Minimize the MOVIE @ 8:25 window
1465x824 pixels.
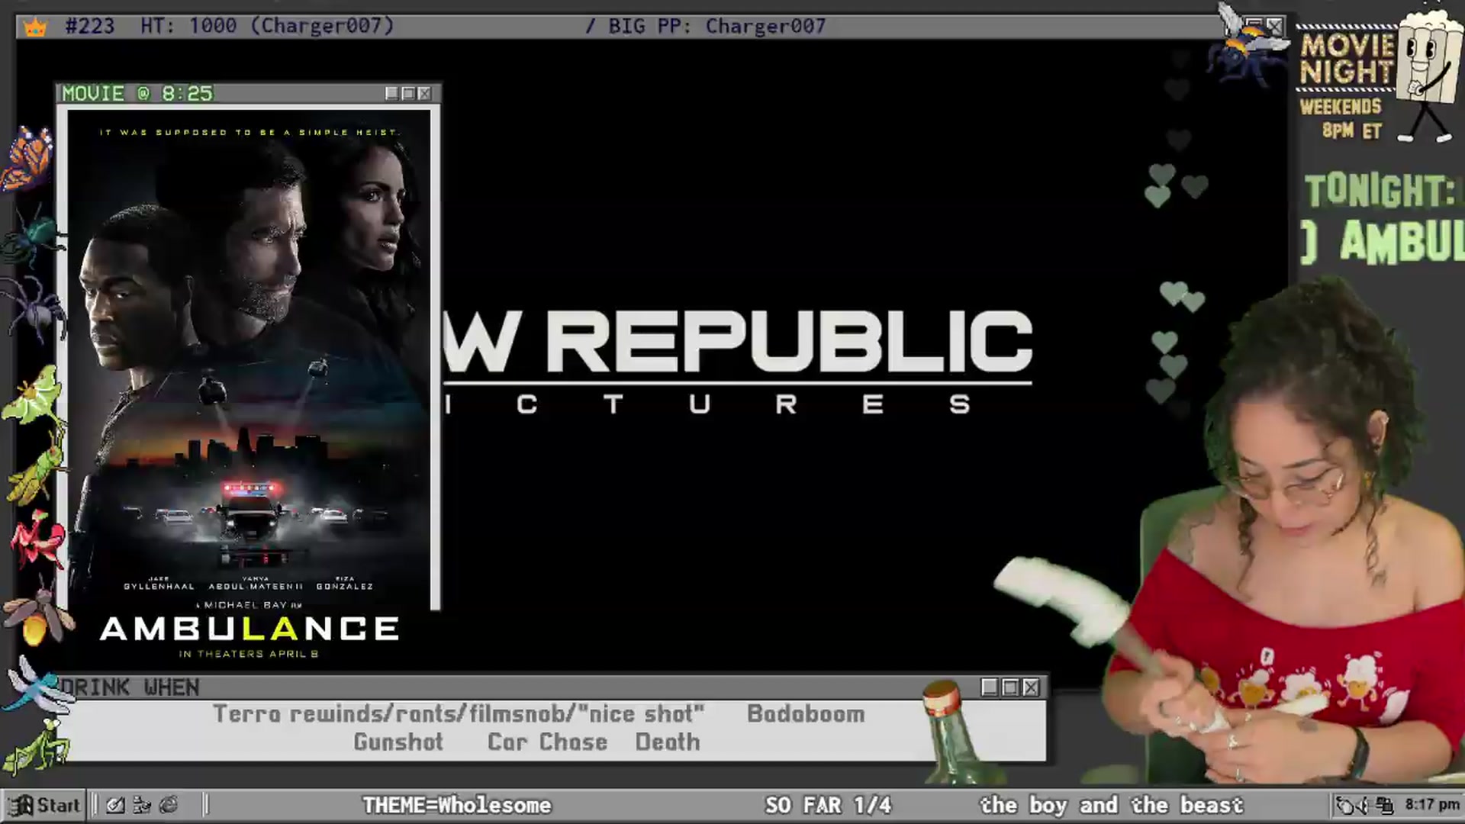click(x=391, y=93)
